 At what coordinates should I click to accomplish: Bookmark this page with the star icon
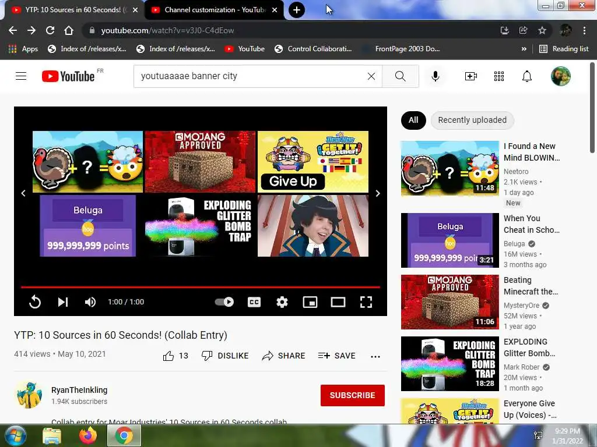pos(542,30)
